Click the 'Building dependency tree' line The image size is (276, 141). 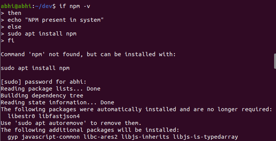[x=42, y=96]
